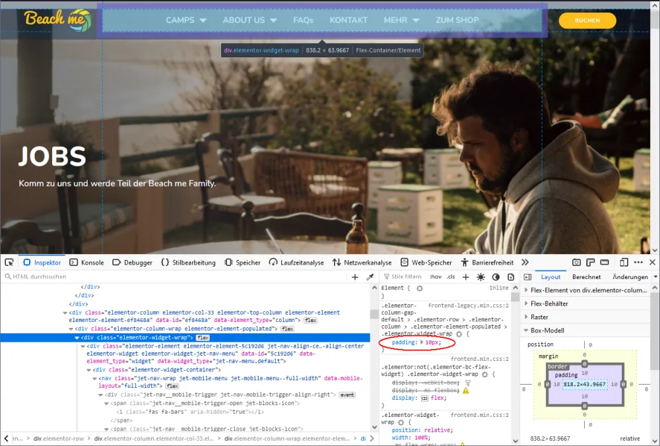Add a new CSS rule
This screenshot has width=660, height=446.
point(465,277)
